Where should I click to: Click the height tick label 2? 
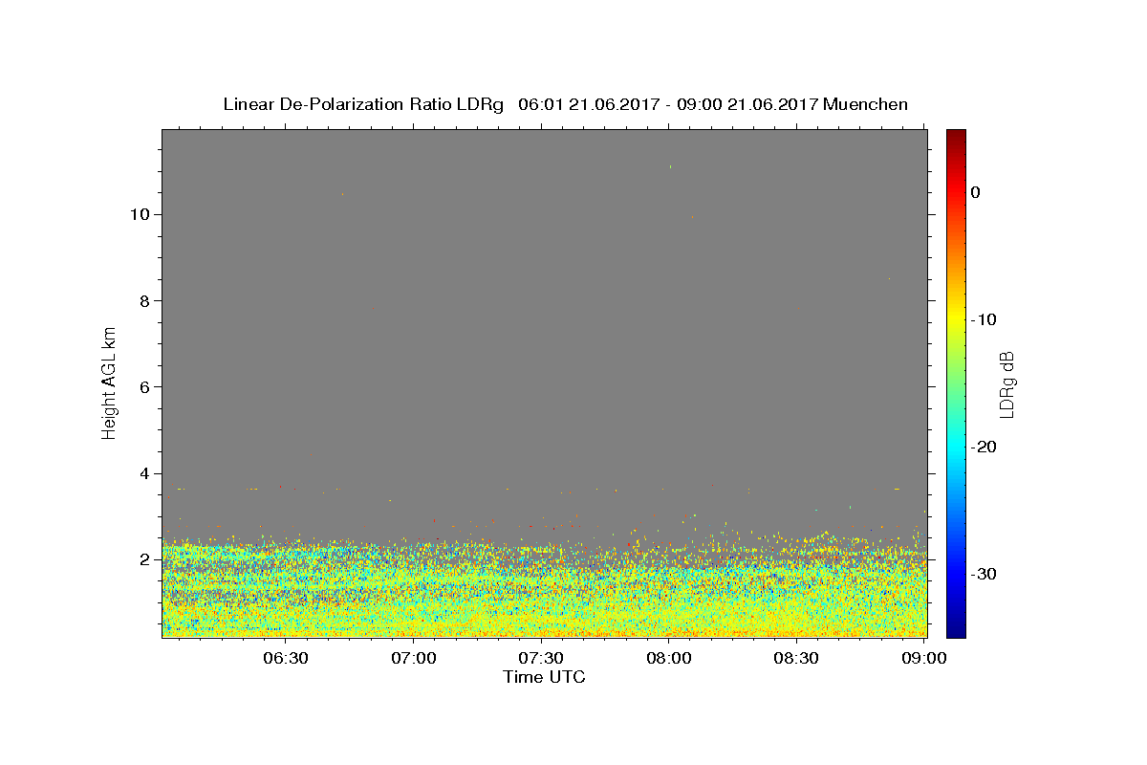(x=143, y=559)
